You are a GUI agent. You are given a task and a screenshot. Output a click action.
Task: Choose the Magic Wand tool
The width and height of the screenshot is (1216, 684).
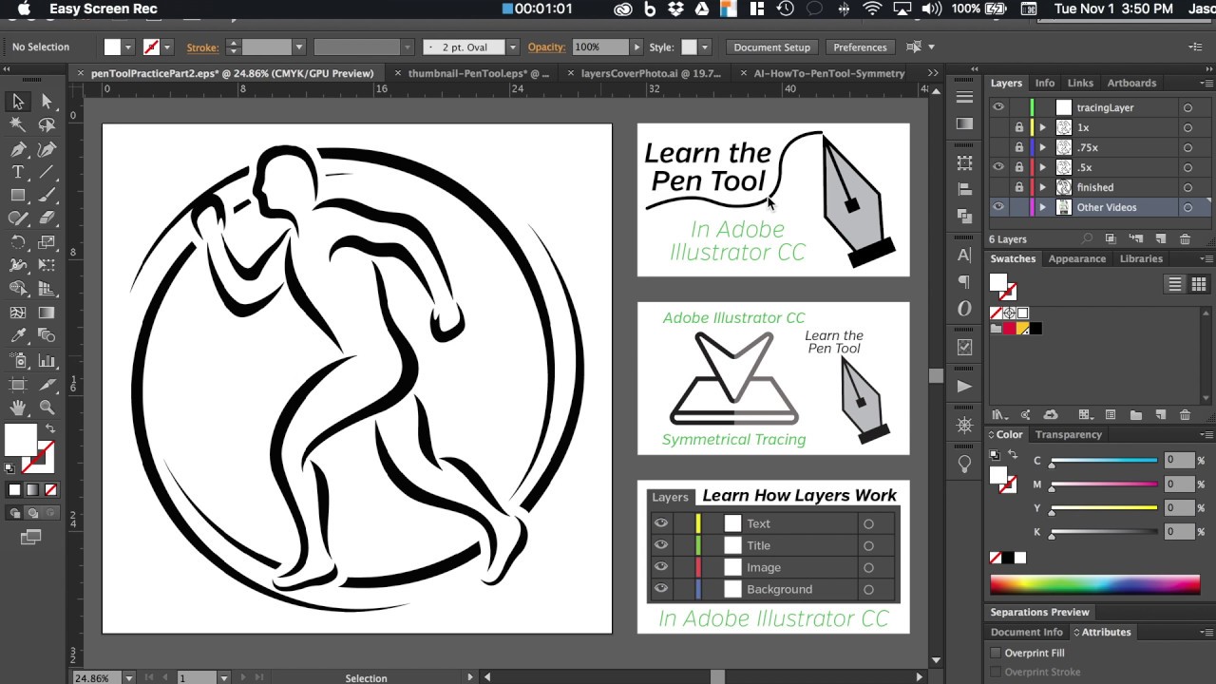coord(18,124)
